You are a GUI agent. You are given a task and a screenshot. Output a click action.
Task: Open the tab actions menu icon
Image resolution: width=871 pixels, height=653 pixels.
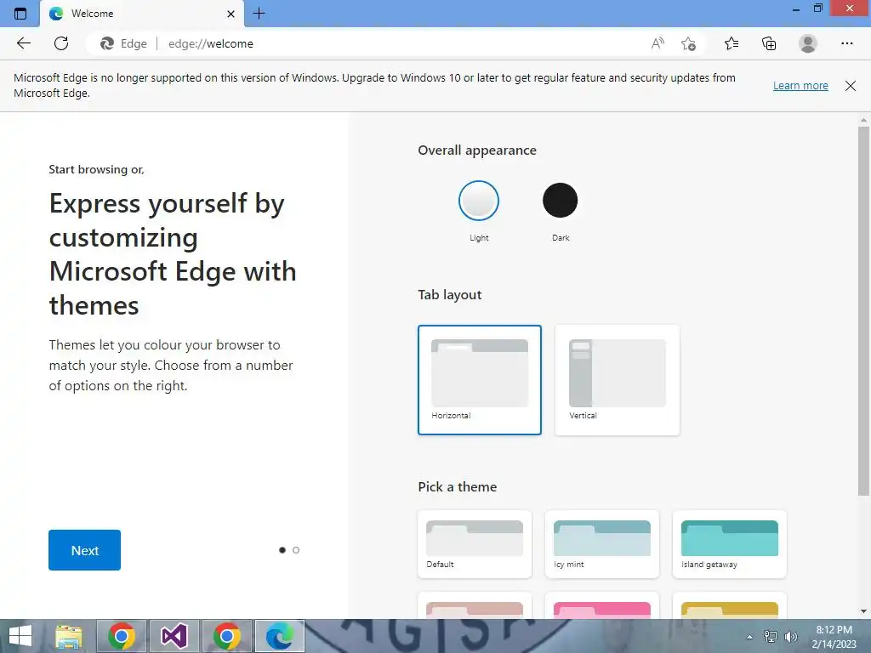pos(20,14)
